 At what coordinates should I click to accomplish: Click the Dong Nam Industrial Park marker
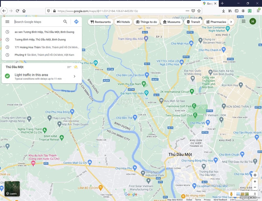tap(143, 173)
